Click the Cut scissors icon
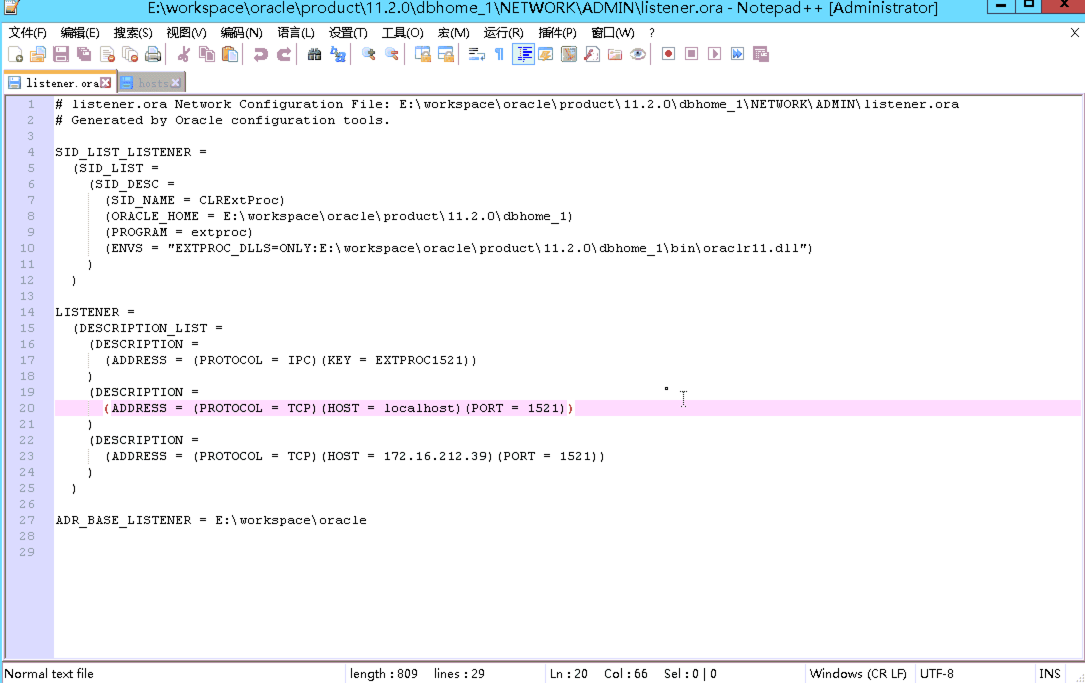The width and height of the screenshot is (1085, 683). pyautogui.click(x=184, y=54)
